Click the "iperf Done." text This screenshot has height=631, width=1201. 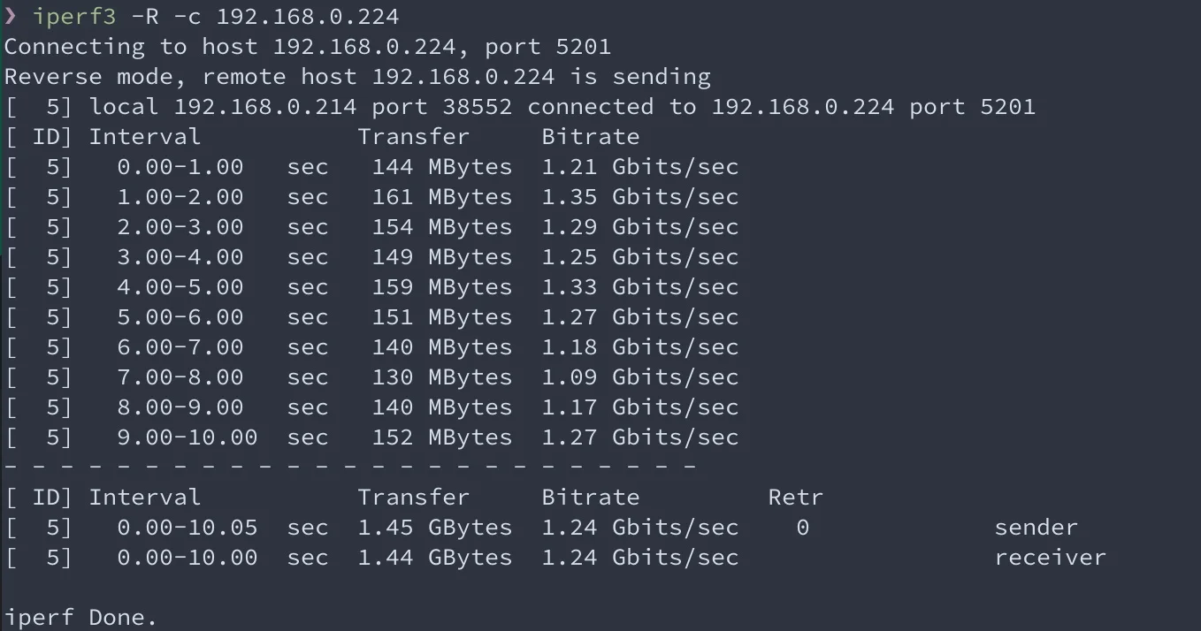[80, 618]
